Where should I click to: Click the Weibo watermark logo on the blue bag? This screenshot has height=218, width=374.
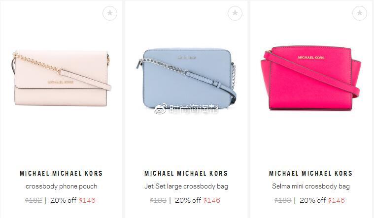click(x=161, y=109)
